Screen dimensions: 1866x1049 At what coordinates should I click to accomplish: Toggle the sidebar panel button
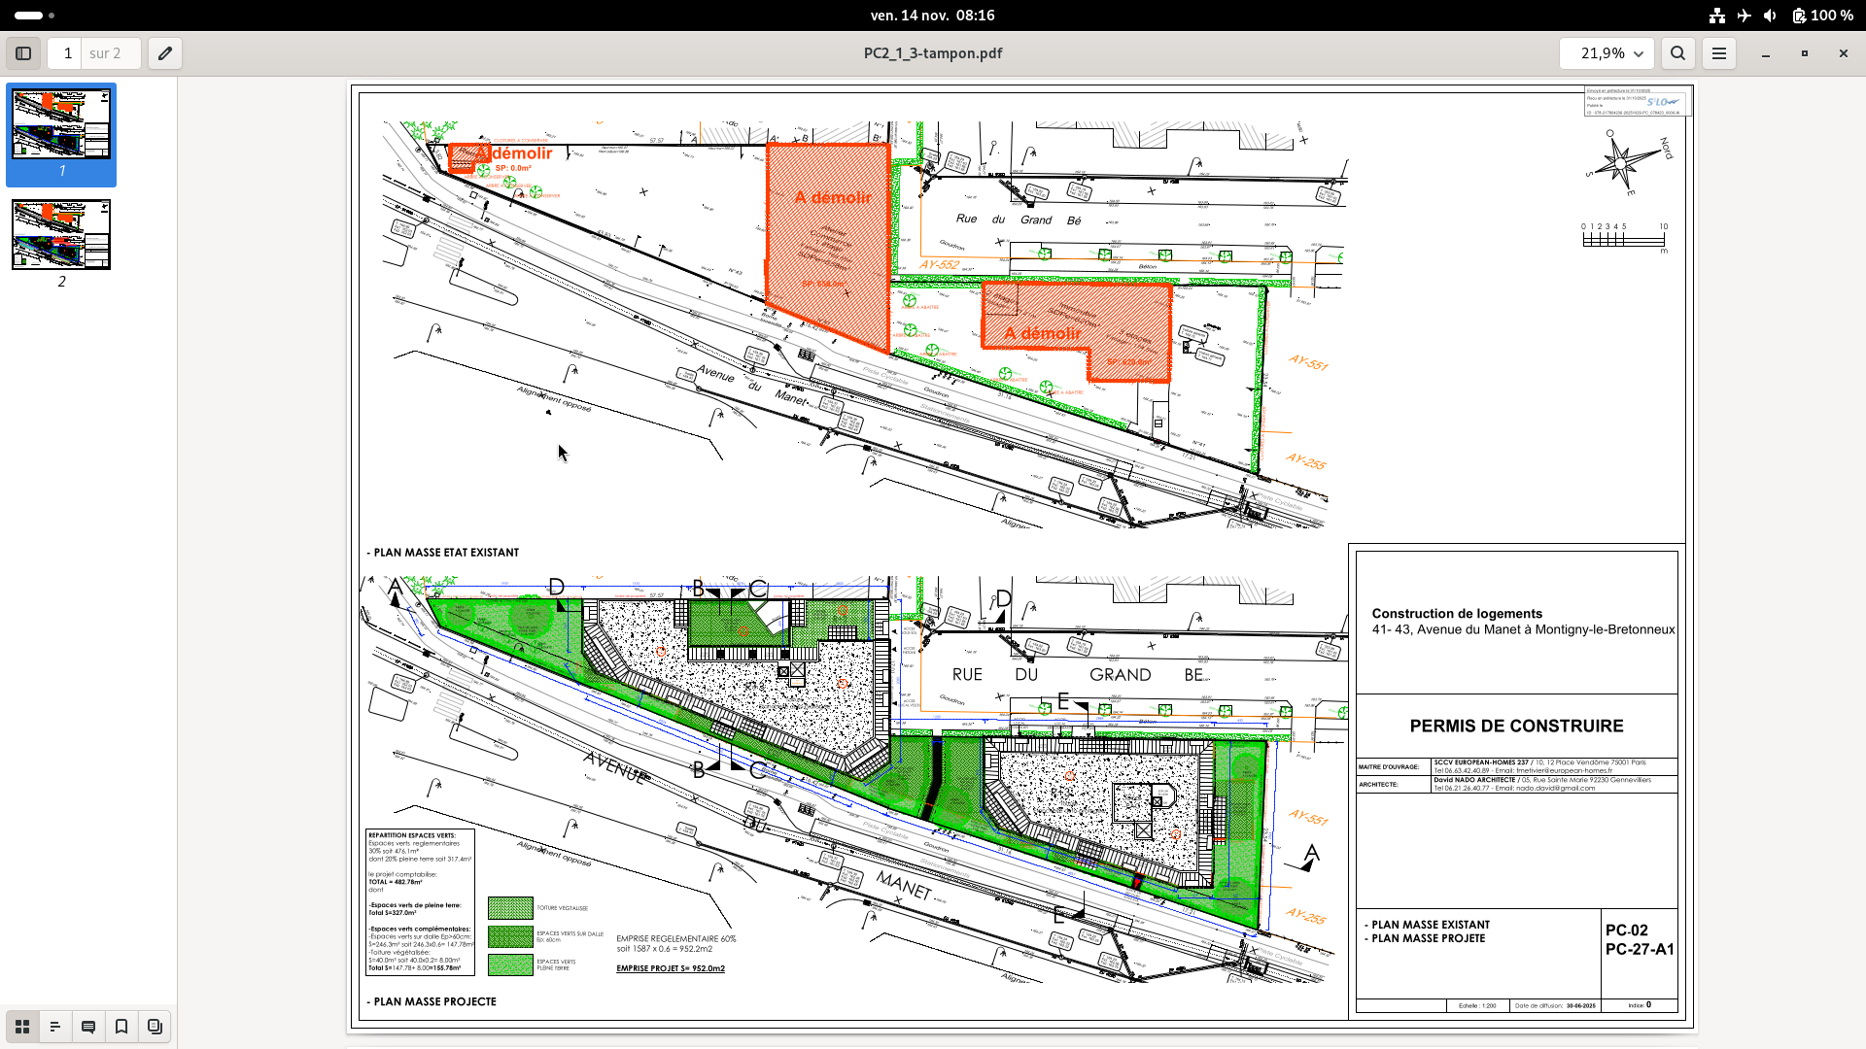click(x=23, y=53)
